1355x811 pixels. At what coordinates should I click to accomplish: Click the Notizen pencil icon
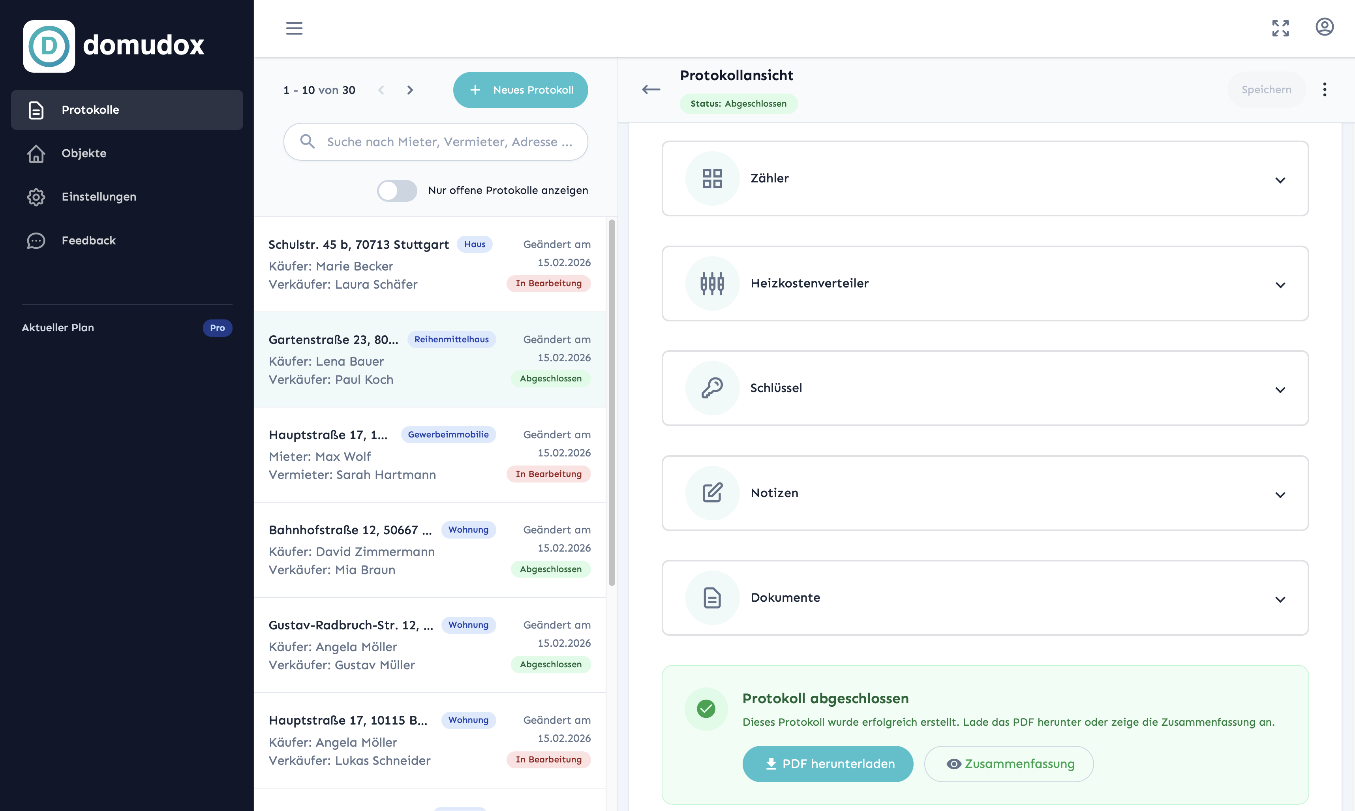pos(711,493)
